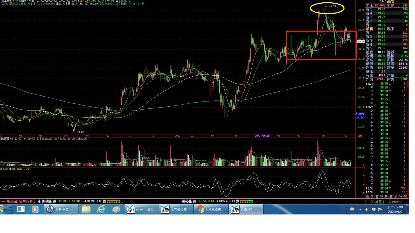Click 日線 period label at chart corner
The height and width of the screenshot is (233, 415).
tap(360, 136)
